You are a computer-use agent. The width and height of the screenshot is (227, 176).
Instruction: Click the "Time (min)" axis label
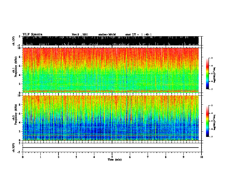(115, 160)
